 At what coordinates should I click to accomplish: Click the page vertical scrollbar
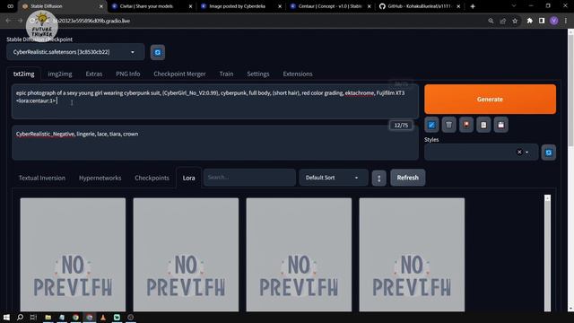(570, 92)
